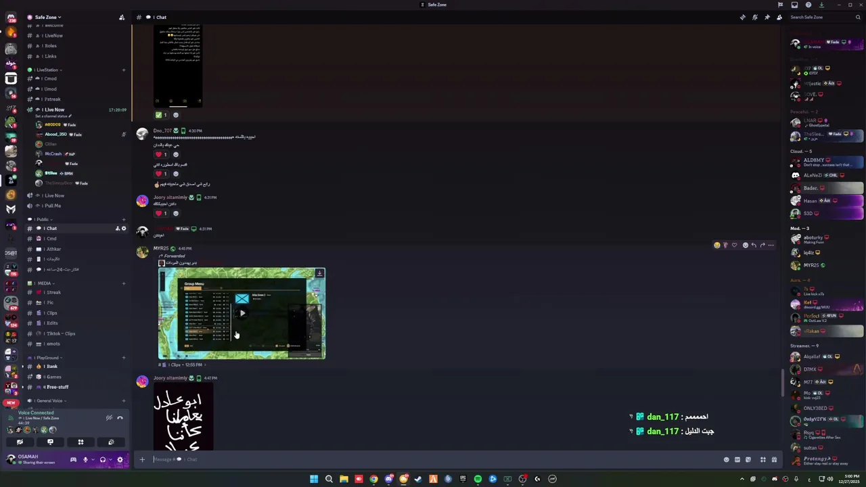Viewport: 866px width, 487px height.
Task: Open the Discord home direct messages icon
Action: 11,18
